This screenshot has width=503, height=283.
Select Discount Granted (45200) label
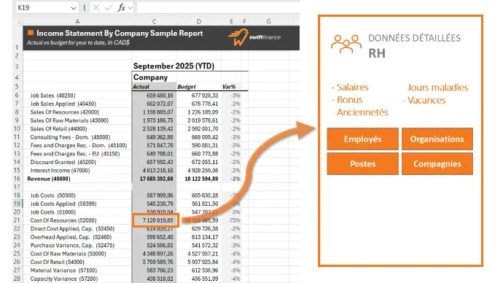pos(63,162)
